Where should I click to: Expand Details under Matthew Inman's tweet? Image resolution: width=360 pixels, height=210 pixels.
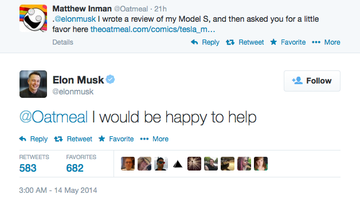pyautogui.click(x=62, y=42)
